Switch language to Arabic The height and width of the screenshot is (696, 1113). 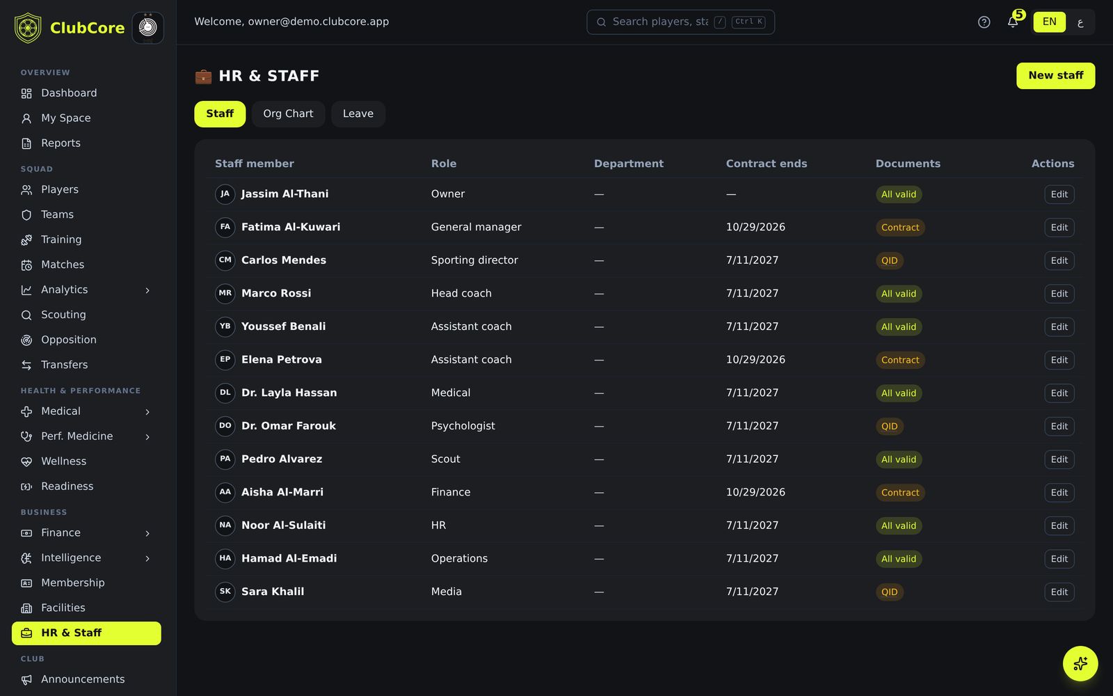pos(1080,22)
